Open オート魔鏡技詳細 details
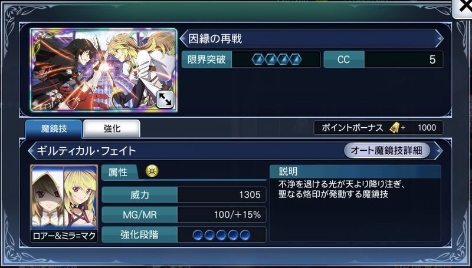The width and height of the screenshot is (472, 268). pyautogui.click(x=387, y=150)
